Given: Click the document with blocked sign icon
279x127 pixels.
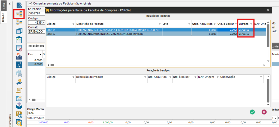Looking at the screenshot, I should (x=19, y=48).
